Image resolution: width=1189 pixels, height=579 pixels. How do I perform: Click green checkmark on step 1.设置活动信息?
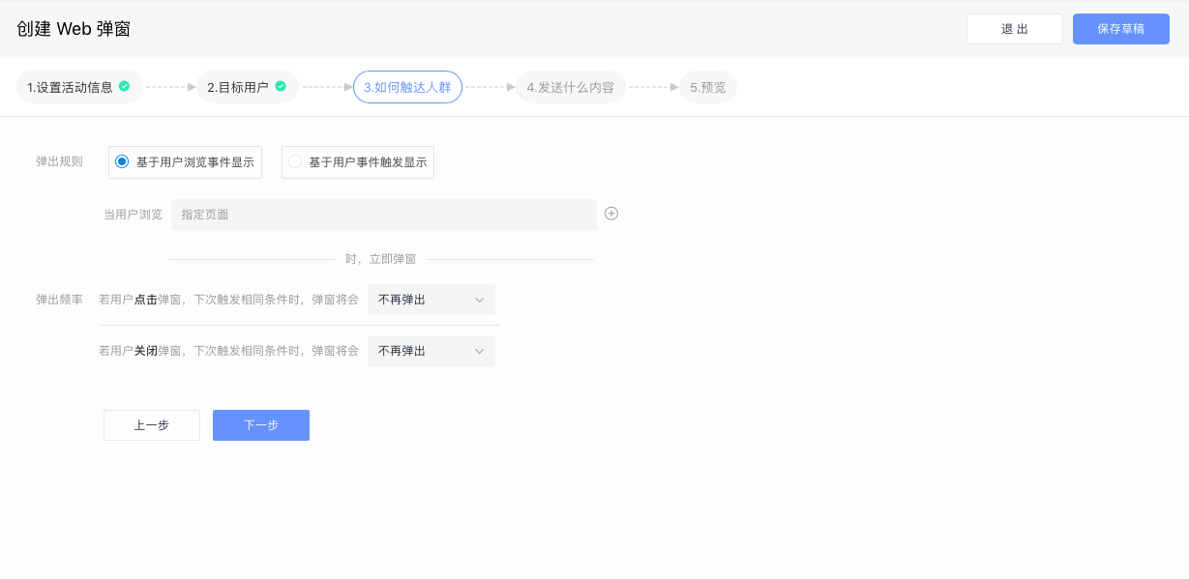pos(124,86)
